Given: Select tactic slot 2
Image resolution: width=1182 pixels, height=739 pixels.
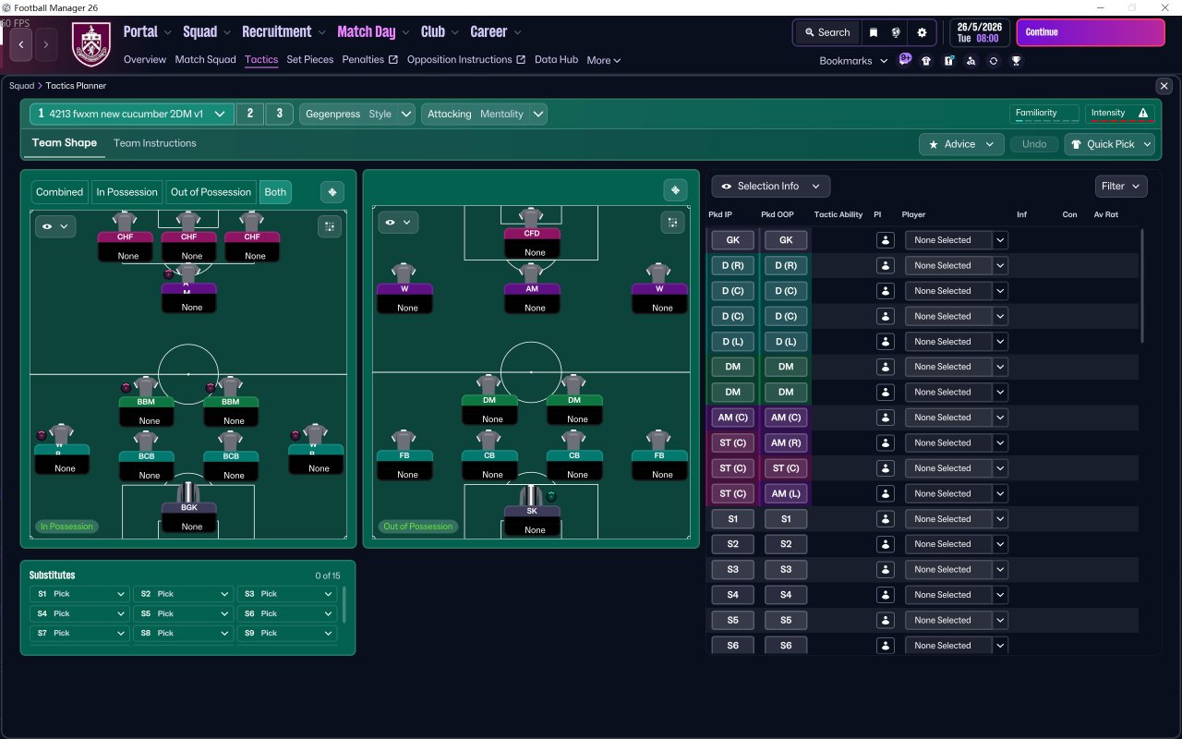Looking at the screenshot, I should tap(249, 115).
